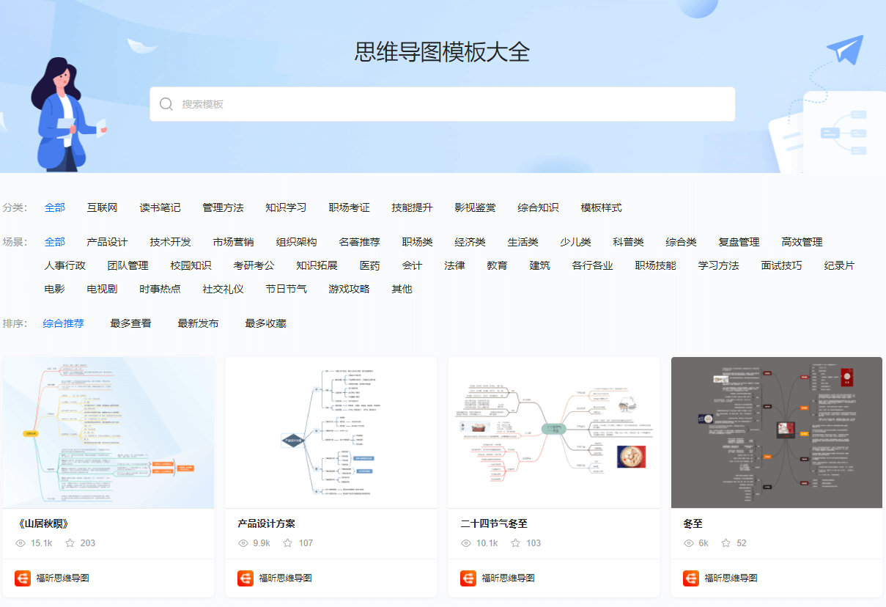Filter by 名著推荐 scene

[x=359, y=242]
